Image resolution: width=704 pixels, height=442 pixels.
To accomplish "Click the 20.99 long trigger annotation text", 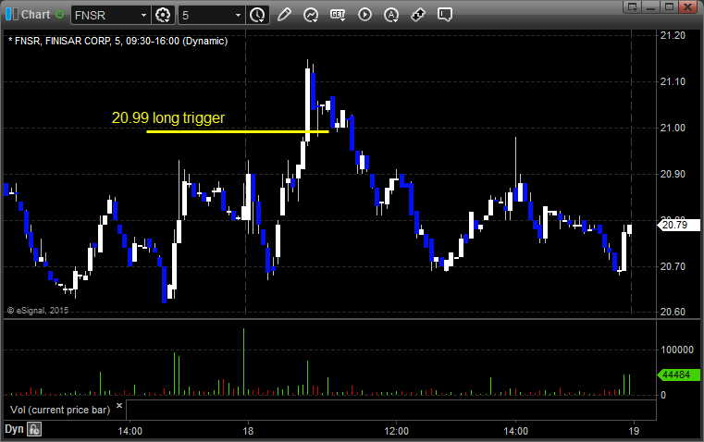I will coord(168,117).
